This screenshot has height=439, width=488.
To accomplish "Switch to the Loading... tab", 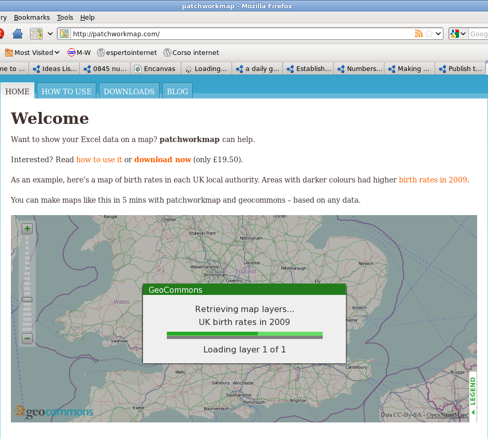I will (x=207, y=69).
